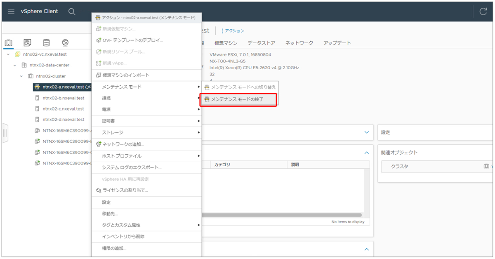Switch to Storage inventory view

(46, 43)
